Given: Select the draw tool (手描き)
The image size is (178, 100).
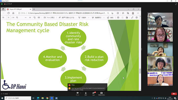Looking at the screenshot, I should click(x=82, y=18).
